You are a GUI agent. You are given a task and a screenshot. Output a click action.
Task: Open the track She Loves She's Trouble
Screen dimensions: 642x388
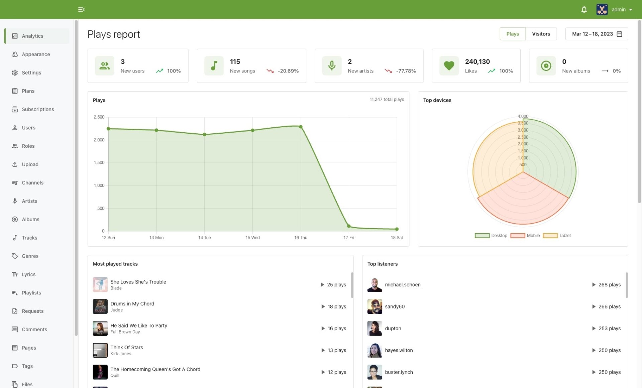(138, 282)
